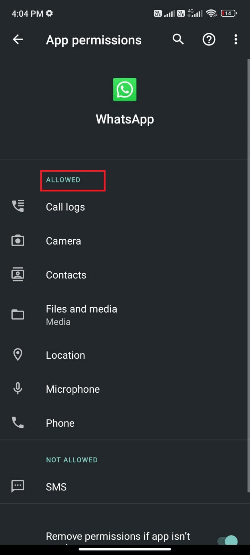Open Location permission settings
This screenshot has width=250, height=555.
pos(65,355)
